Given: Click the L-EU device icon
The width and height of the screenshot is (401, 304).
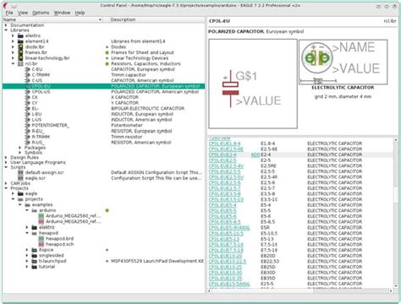Looking at the screenshot, I should [x=28, y=114].
